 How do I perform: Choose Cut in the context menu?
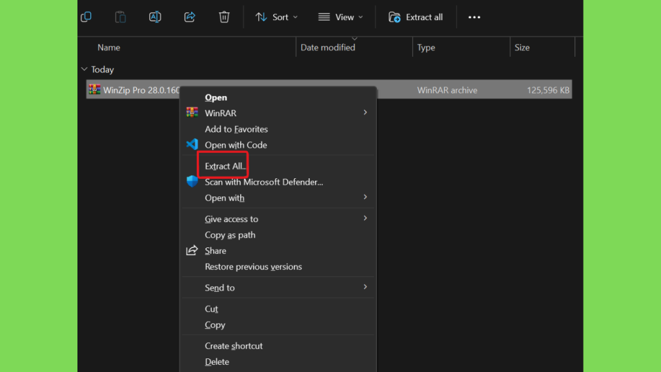pyautogui.click(x=211, y=309)
